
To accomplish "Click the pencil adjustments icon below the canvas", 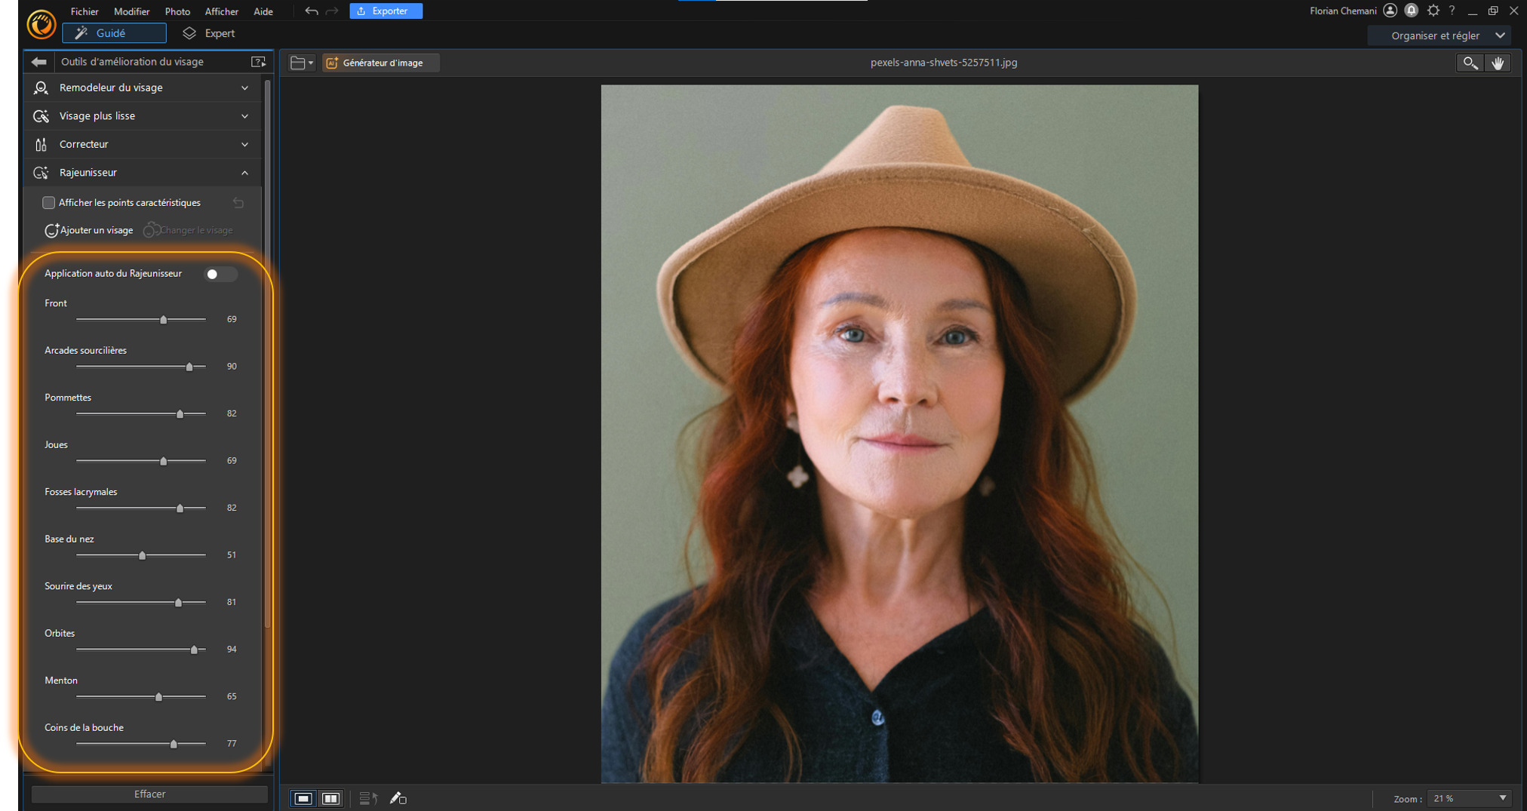I will [399, 797].
